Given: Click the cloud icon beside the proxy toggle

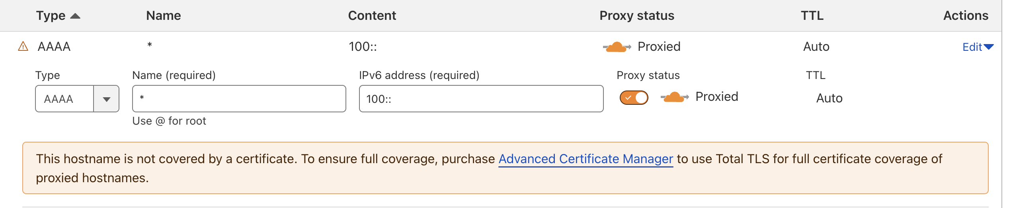Looking at the screenshot, I should click(674, 97).
